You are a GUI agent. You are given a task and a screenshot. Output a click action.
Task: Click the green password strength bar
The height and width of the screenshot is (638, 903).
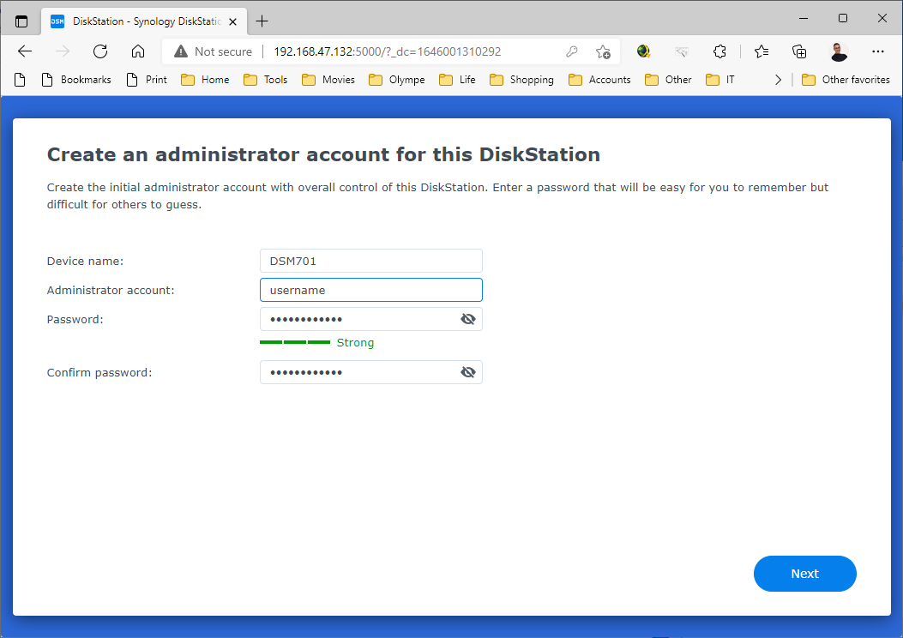(x=295, y=342)
